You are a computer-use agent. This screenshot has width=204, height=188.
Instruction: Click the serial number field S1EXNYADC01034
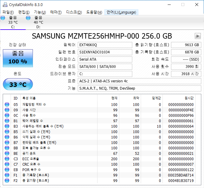[x=105, y=52]
